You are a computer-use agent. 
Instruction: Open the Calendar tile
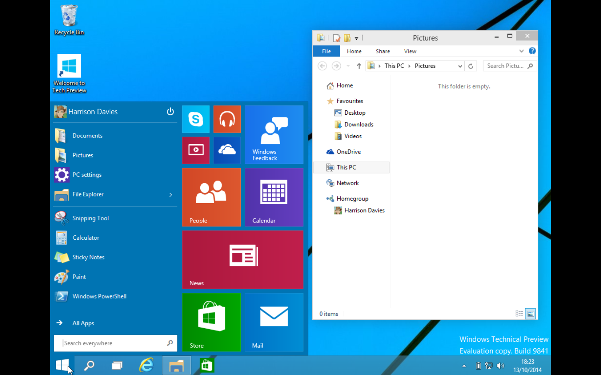coord(274,197)
